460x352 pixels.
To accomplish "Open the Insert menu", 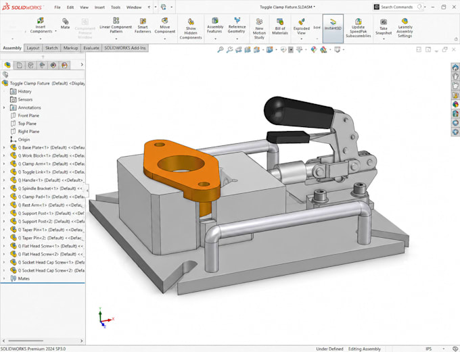I will pyautogui.click(x=99, y=7).
